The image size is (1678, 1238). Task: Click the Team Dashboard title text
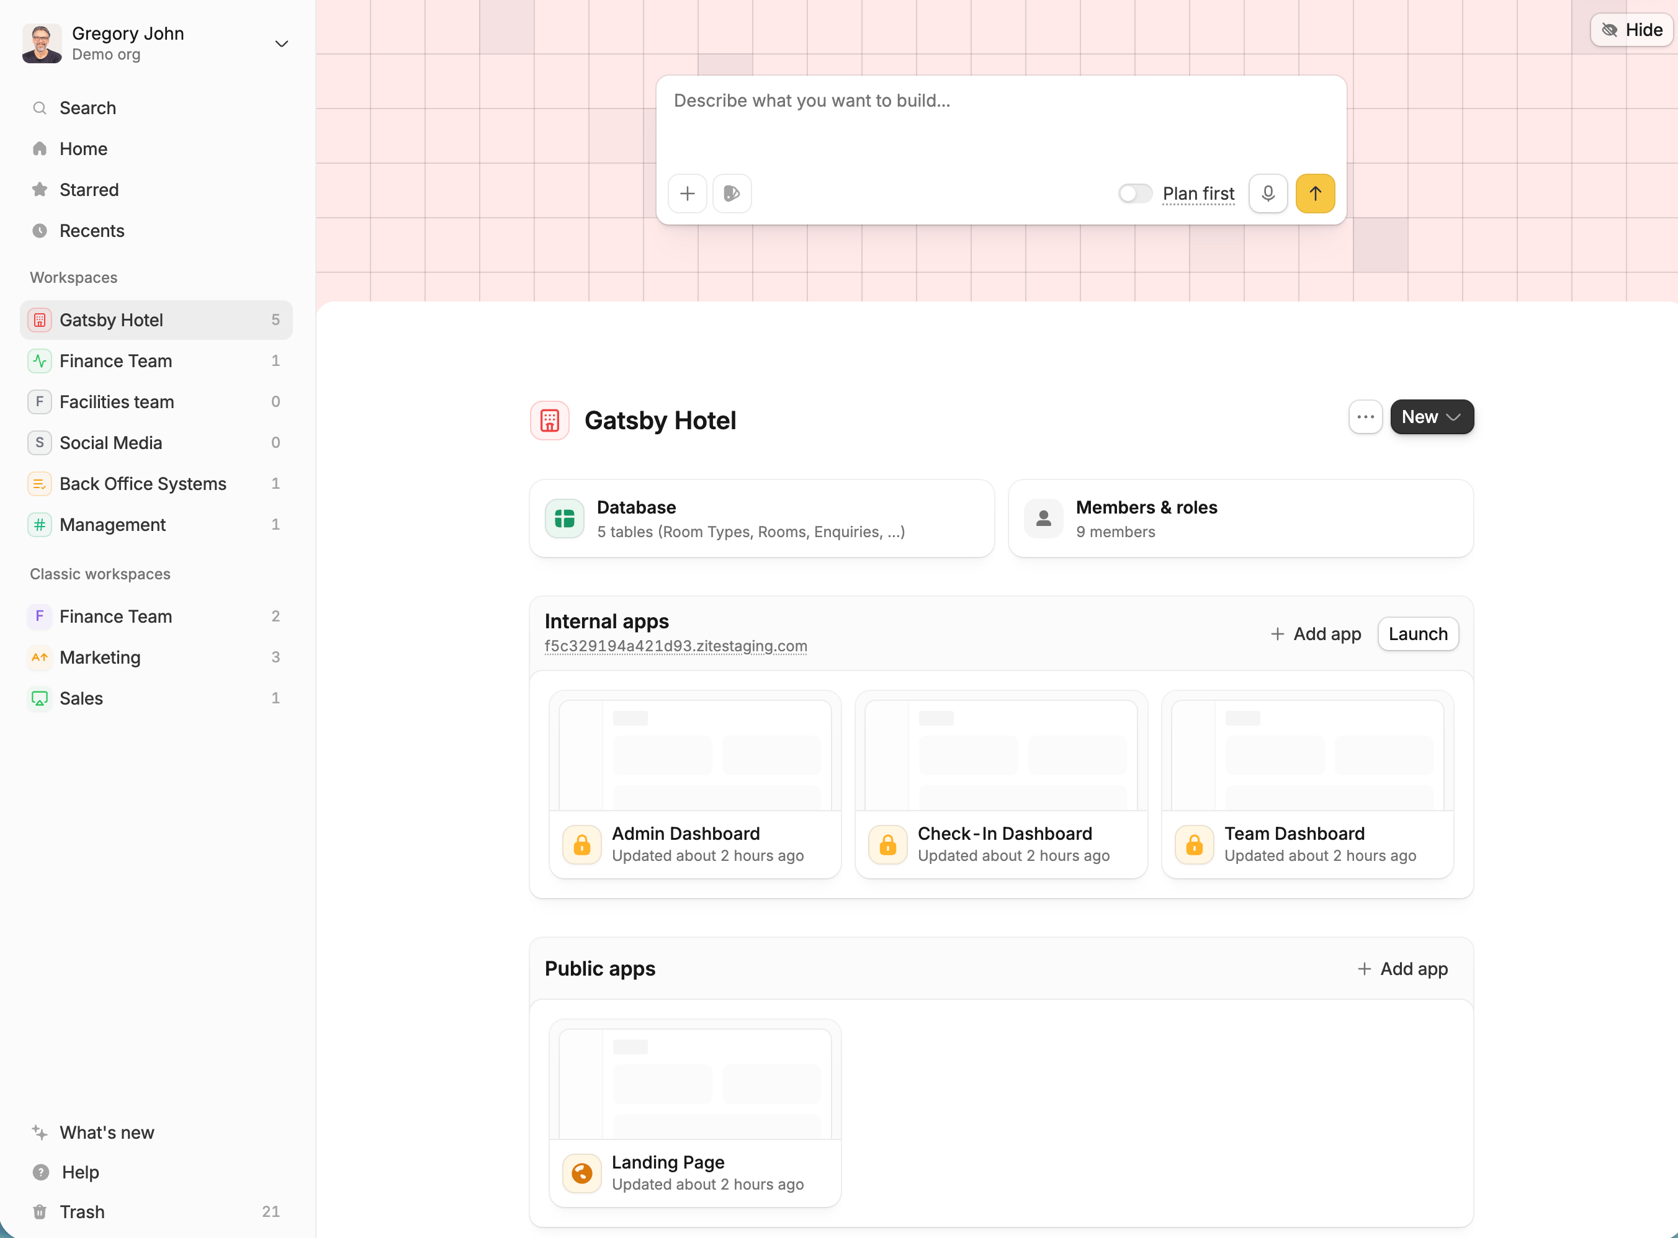tap(1294, 834)
